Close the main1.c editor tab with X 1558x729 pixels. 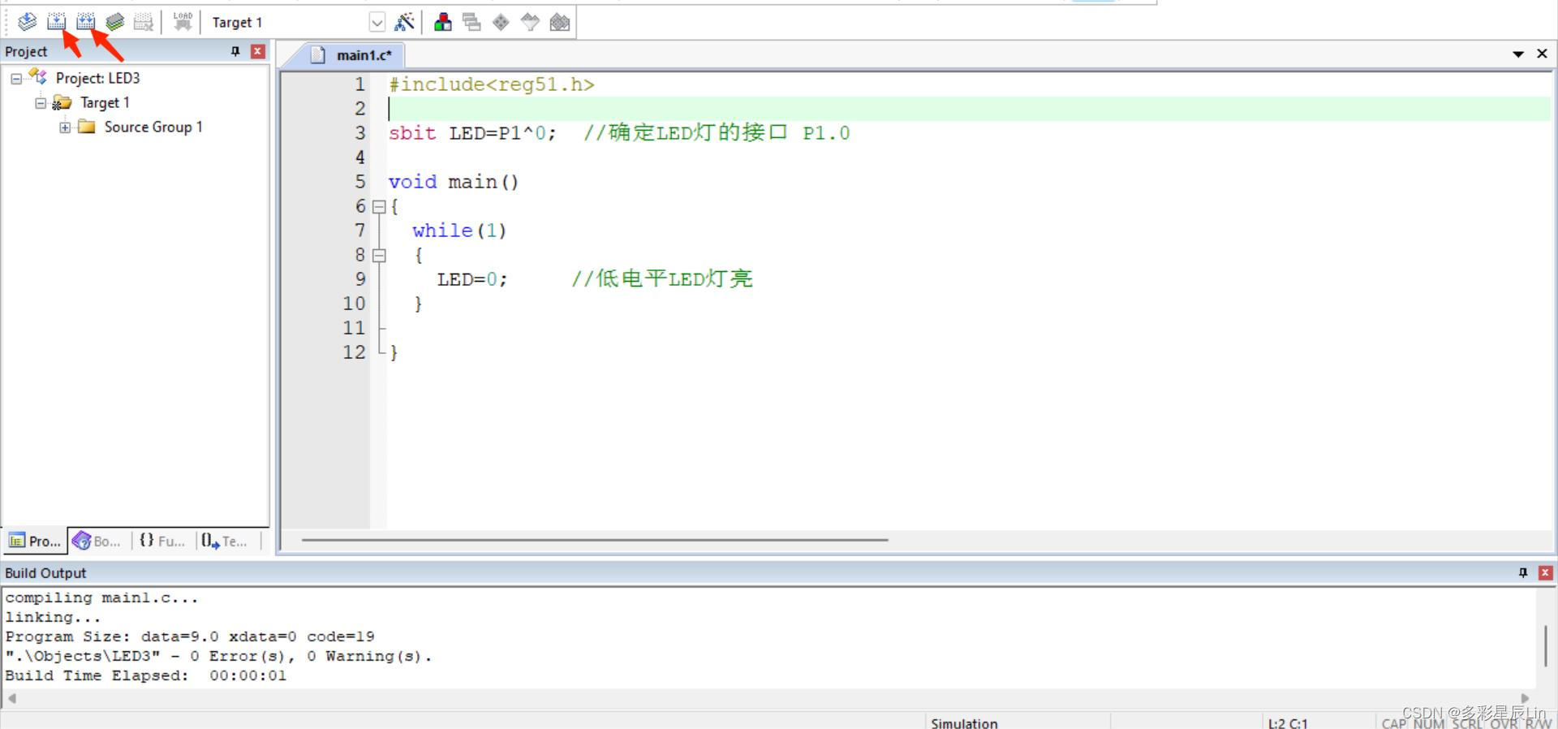(x=1542, y=54)
